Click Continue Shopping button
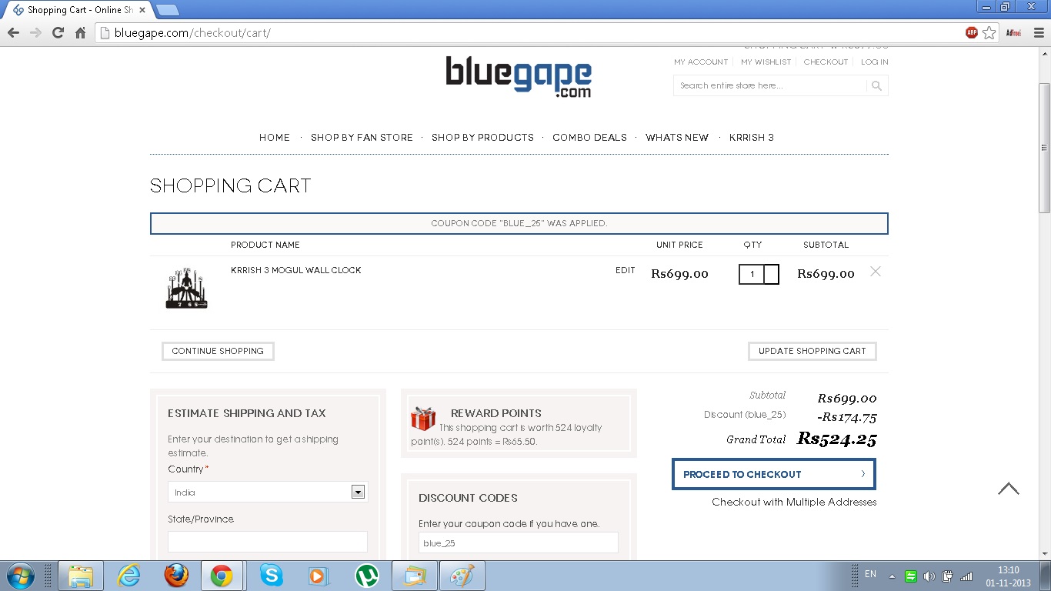 (218, 351)
